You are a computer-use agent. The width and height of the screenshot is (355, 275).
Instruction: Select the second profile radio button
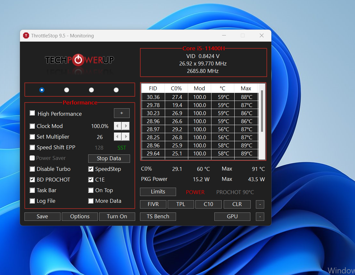click(x=67, y=90)
